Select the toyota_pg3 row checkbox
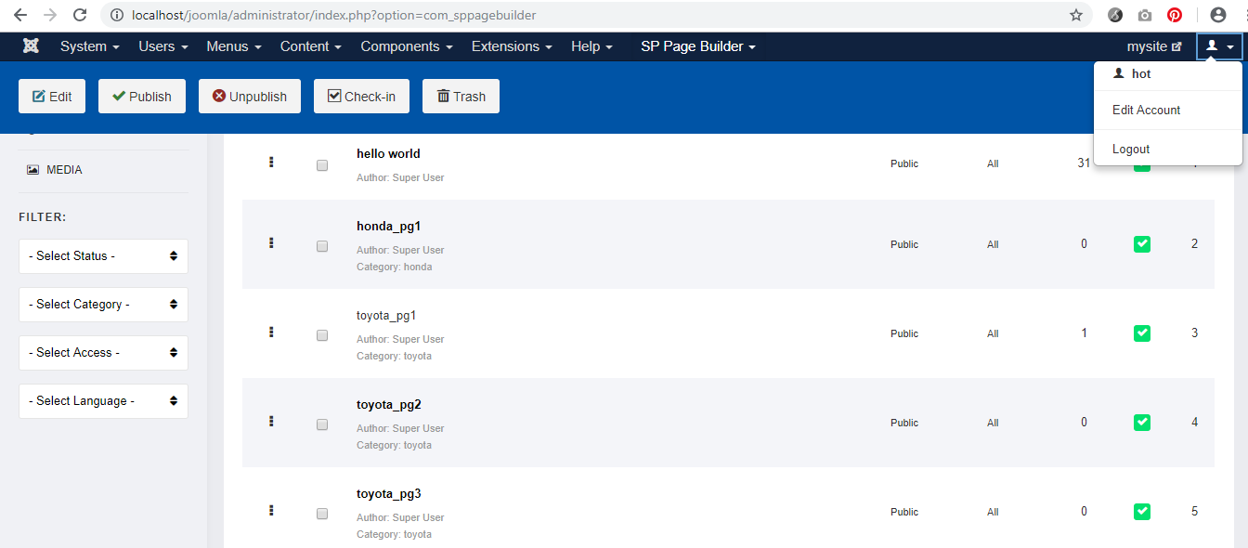This screenshot has height=548, width=1248. [322, 514]
